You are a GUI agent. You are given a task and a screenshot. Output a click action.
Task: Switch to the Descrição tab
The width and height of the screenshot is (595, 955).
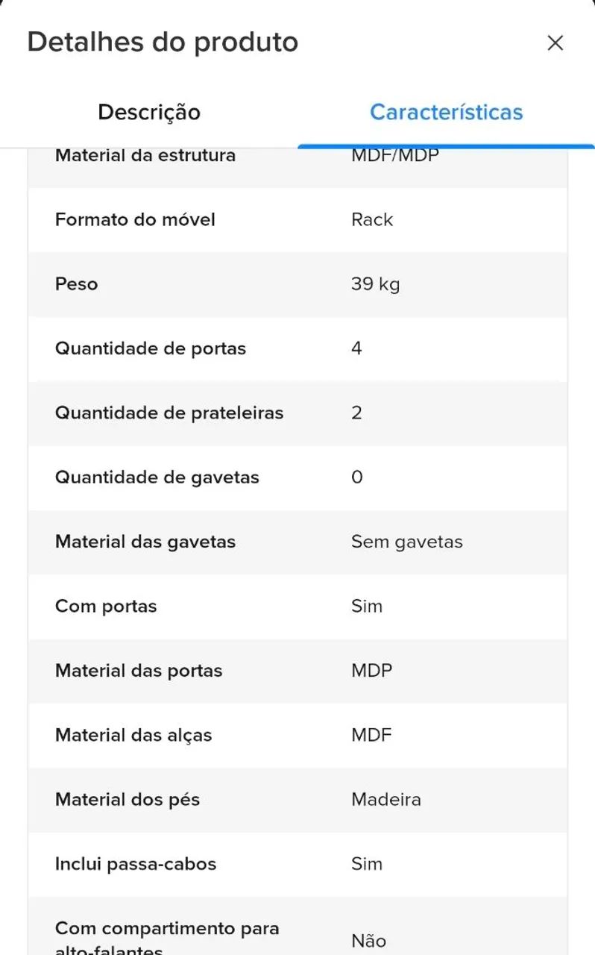pos(149,112)
